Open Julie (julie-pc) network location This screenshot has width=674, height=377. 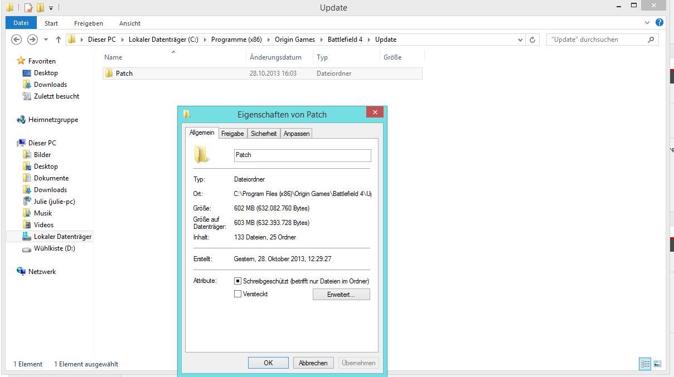click(x=54, y=202)
